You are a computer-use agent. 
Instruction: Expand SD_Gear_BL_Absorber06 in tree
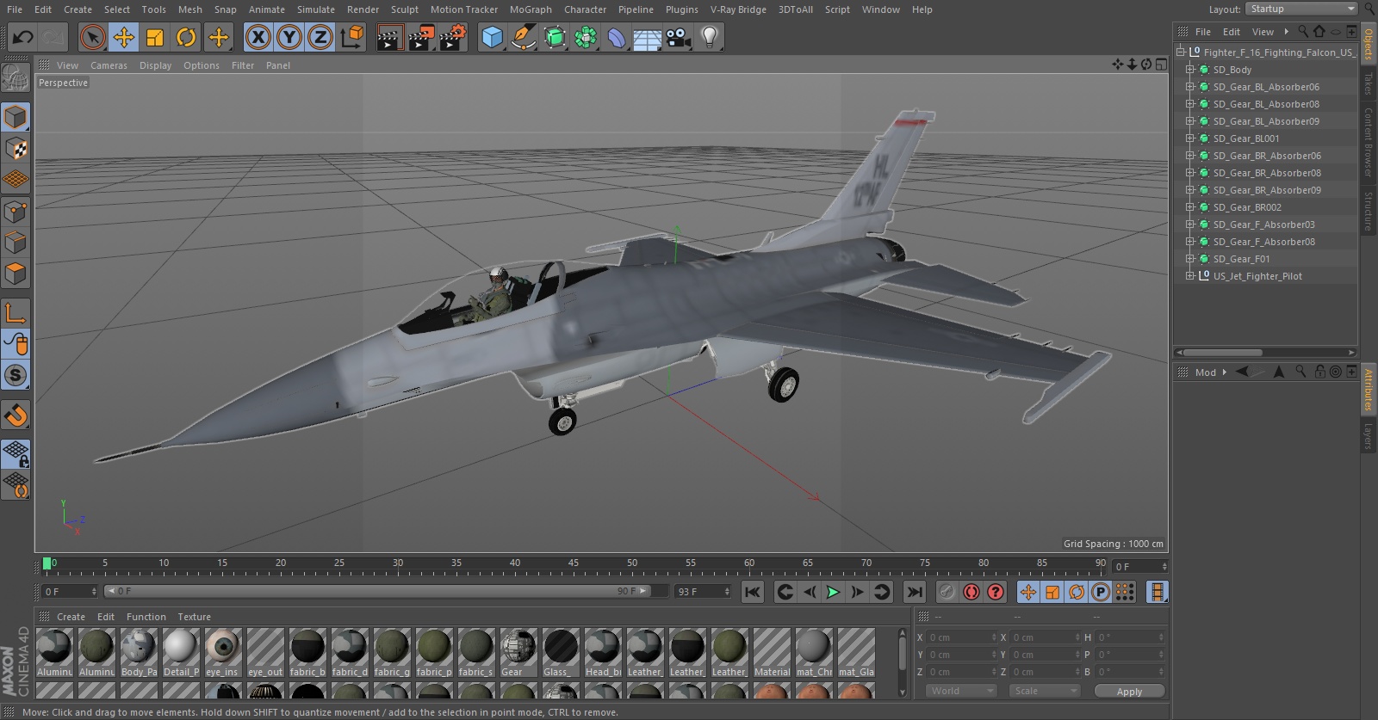(1190, 87)
